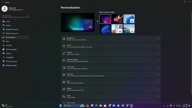Viewport: 192px width, 108px height.
Task: Click the Text input keyboard icon
Action: 64,75
